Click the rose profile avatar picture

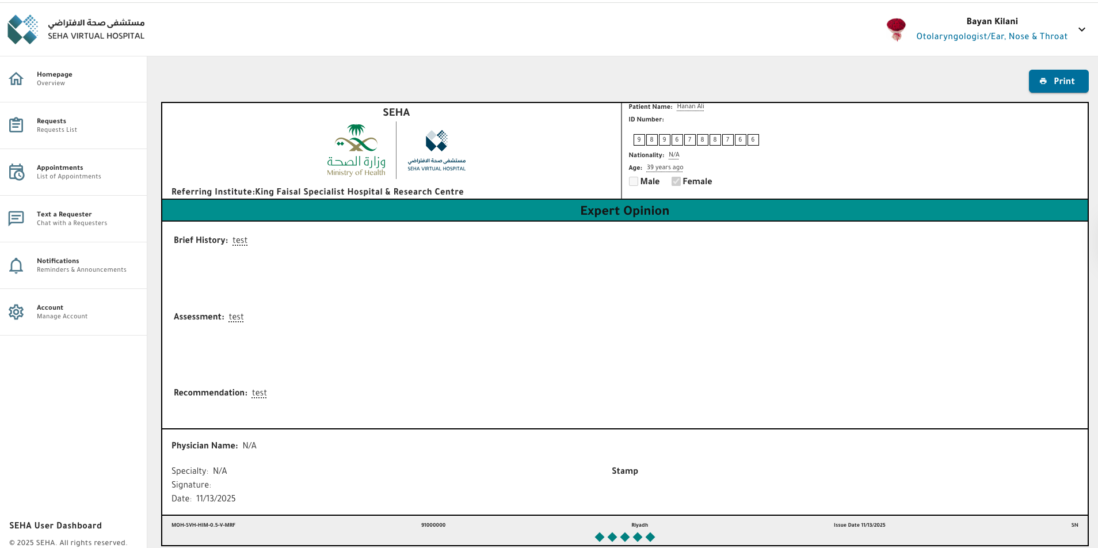895,29
